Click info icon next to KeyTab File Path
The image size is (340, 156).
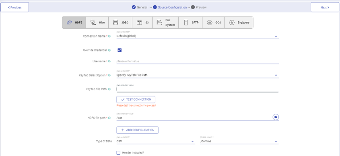[109, 89]
